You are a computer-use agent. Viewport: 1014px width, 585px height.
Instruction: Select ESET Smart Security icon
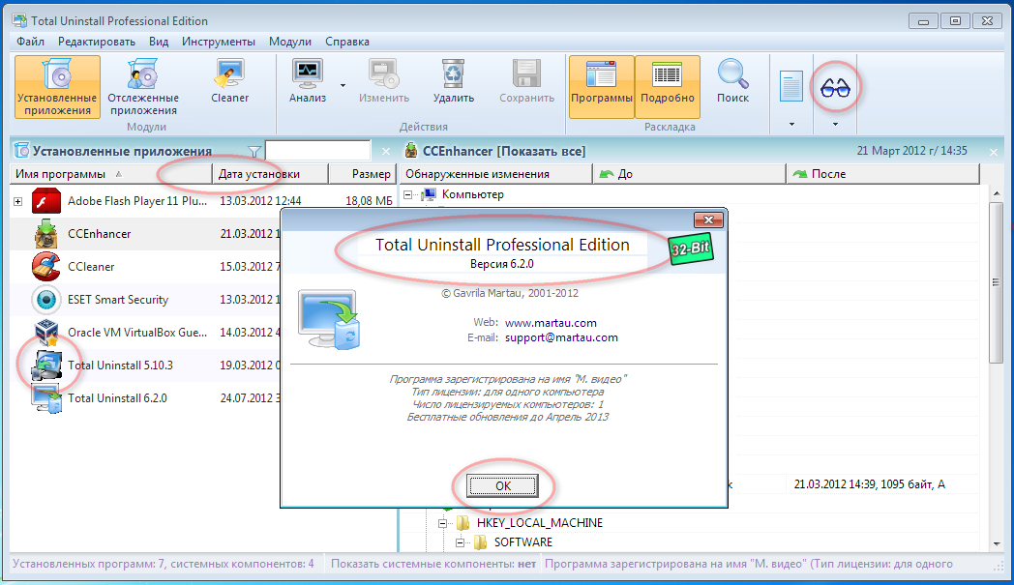tap(45, 300)
